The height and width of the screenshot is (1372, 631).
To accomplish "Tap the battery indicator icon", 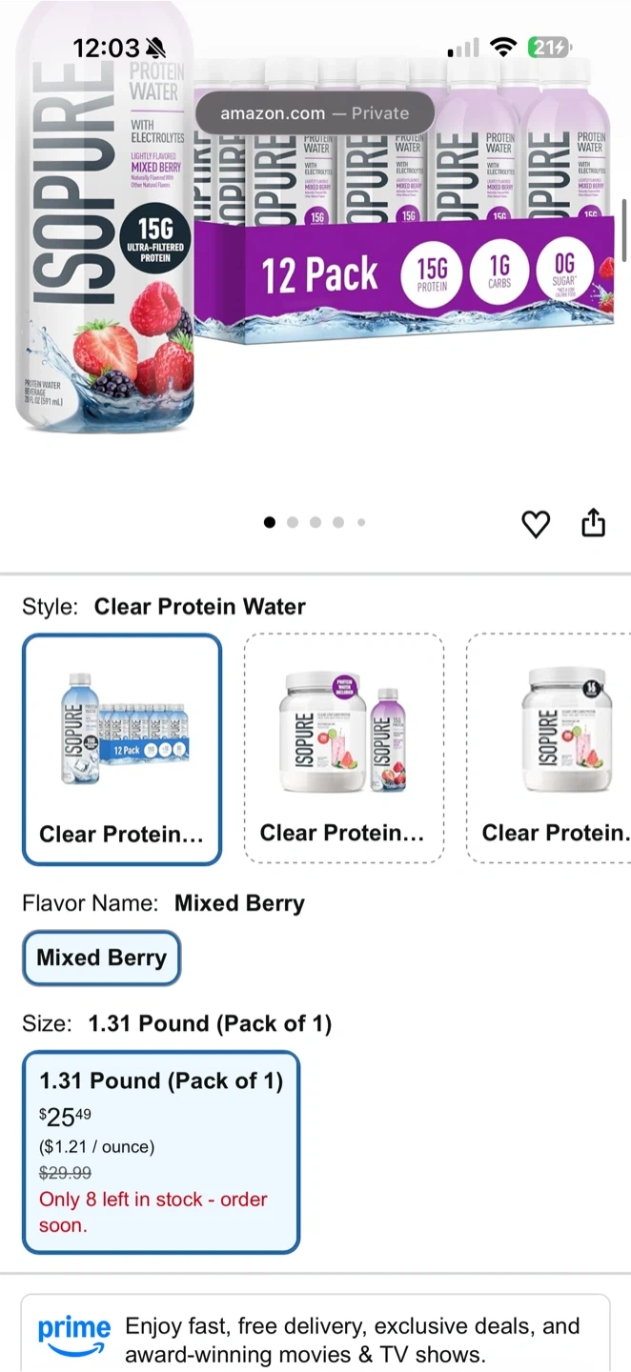I will point(549,48).
